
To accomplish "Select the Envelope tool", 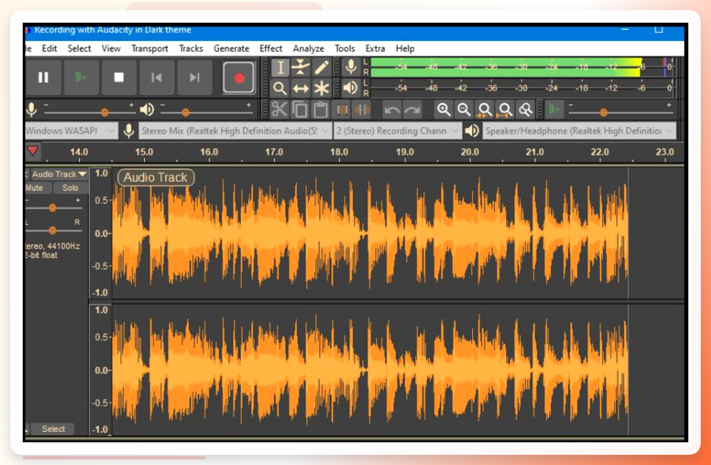I will click(301, 67).
